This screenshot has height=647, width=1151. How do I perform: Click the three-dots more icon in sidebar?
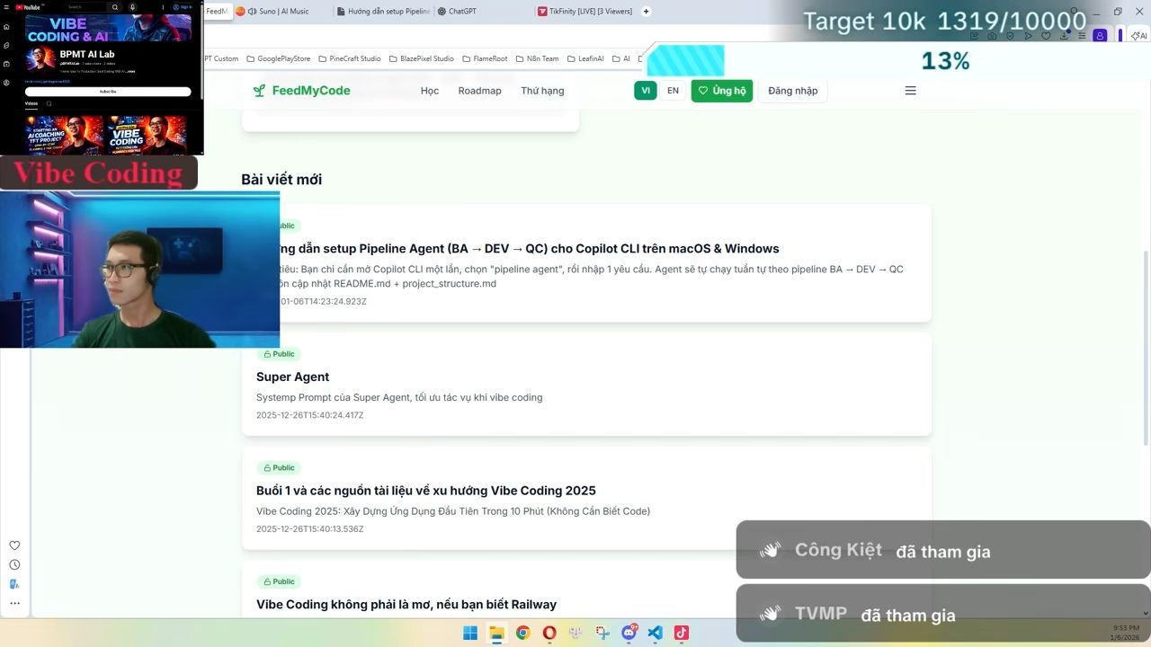pyautogui.click(x=14, y=603)
